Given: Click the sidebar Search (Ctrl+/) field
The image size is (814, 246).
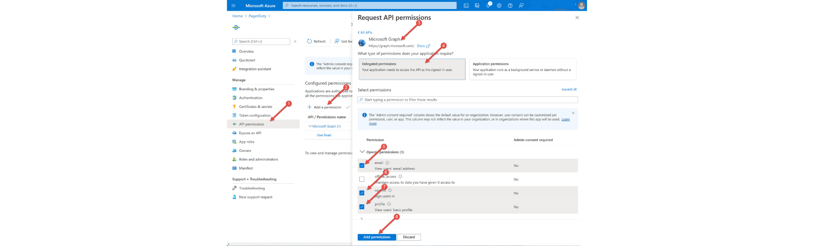Looking at the screenshot, I should pyautogui.click(x=261, y=41).
